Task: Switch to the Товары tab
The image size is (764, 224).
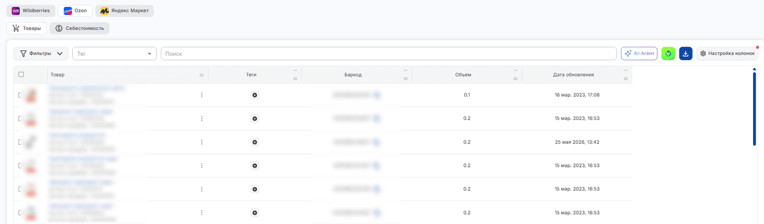Action: click(27, 28)
